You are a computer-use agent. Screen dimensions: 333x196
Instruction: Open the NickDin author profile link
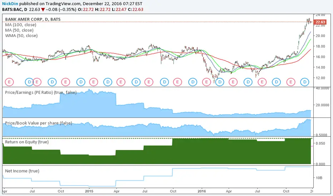10,4
